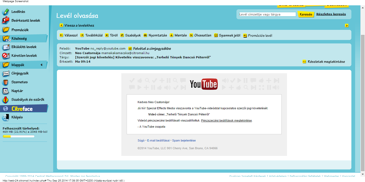Open Beérkezett levelek in sidebar
This screenshot has width=365, height=182.
[x=26, y=21]
